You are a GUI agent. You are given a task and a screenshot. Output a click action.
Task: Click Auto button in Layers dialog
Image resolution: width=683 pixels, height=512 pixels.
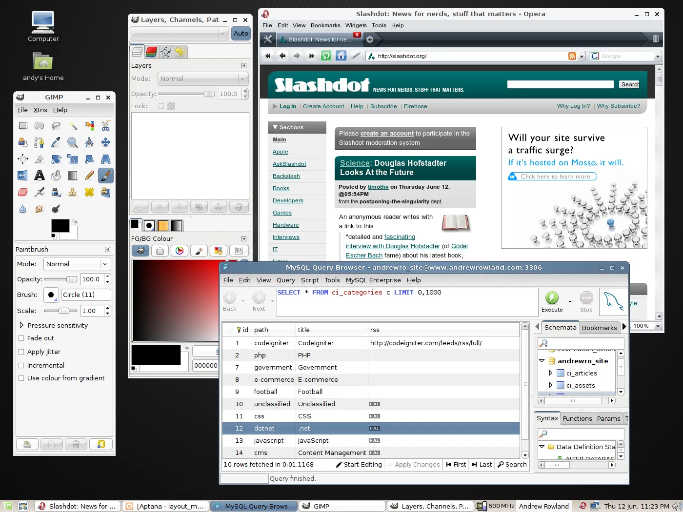[241, 33]
